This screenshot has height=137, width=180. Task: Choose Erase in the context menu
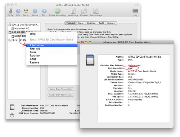[x=52, y=52]
